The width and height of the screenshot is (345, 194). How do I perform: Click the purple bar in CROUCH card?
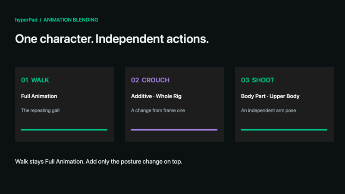(x=174, y=130)
